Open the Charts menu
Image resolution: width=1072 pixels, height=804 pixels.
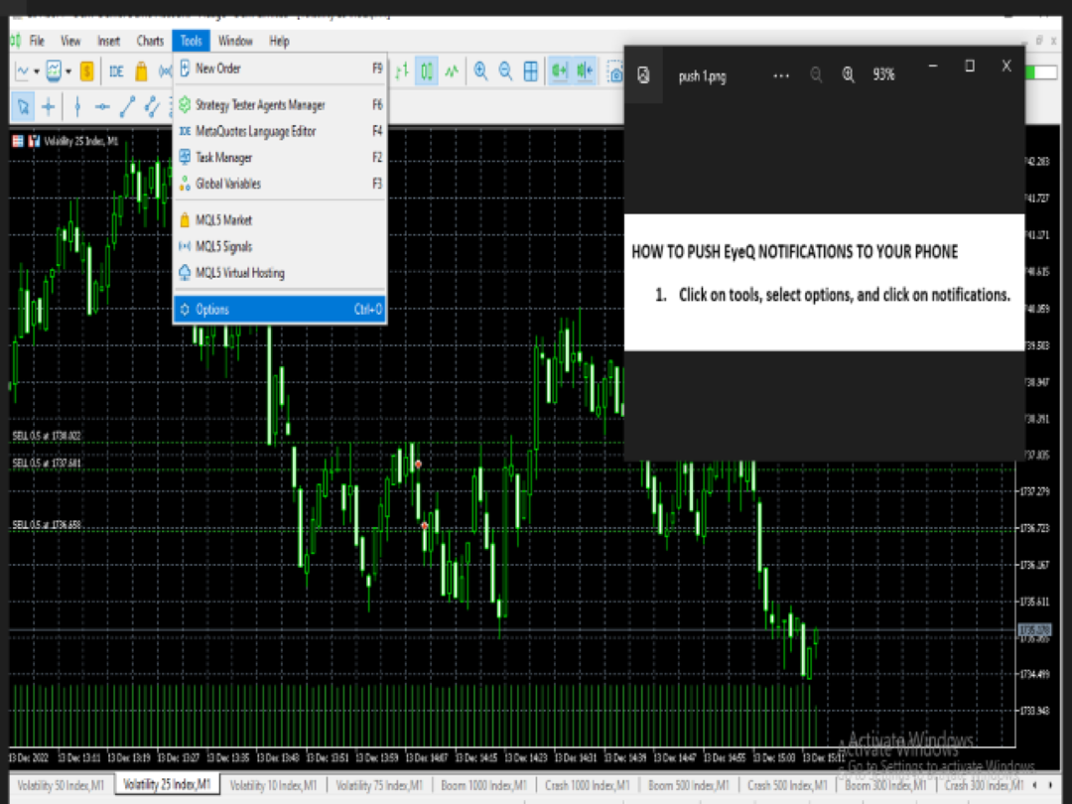click(150, 41)
